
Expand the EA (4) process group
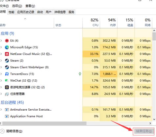coord(1,41)
